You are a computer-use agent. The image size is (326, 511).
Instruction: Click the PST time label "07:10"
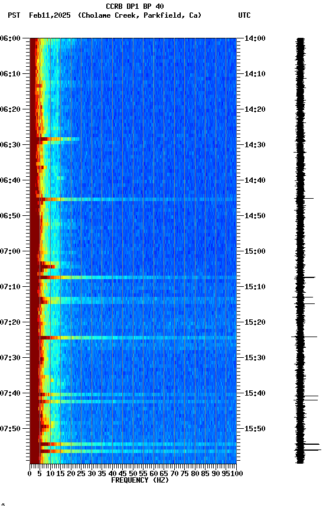coord(10,287)
